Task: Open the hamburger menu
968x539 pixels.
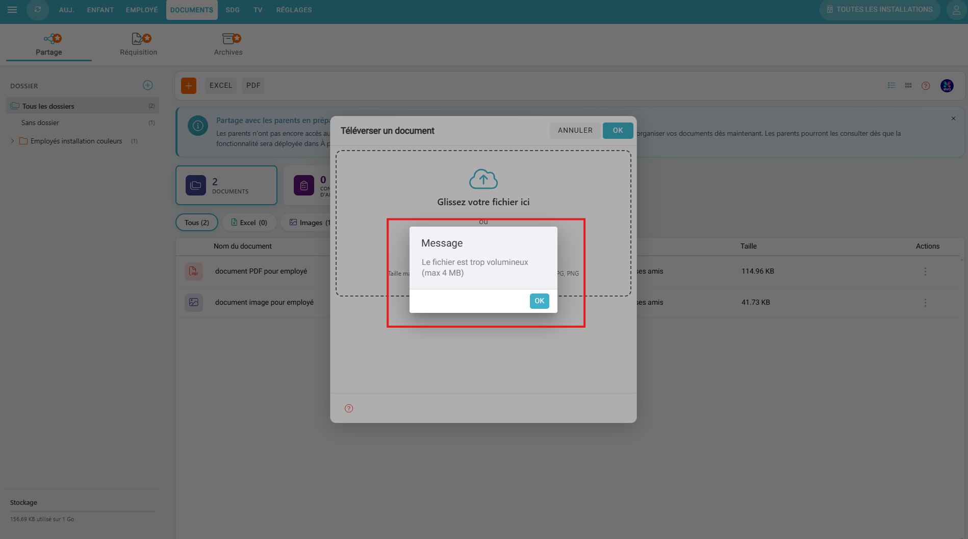Action: coord(12,10)
